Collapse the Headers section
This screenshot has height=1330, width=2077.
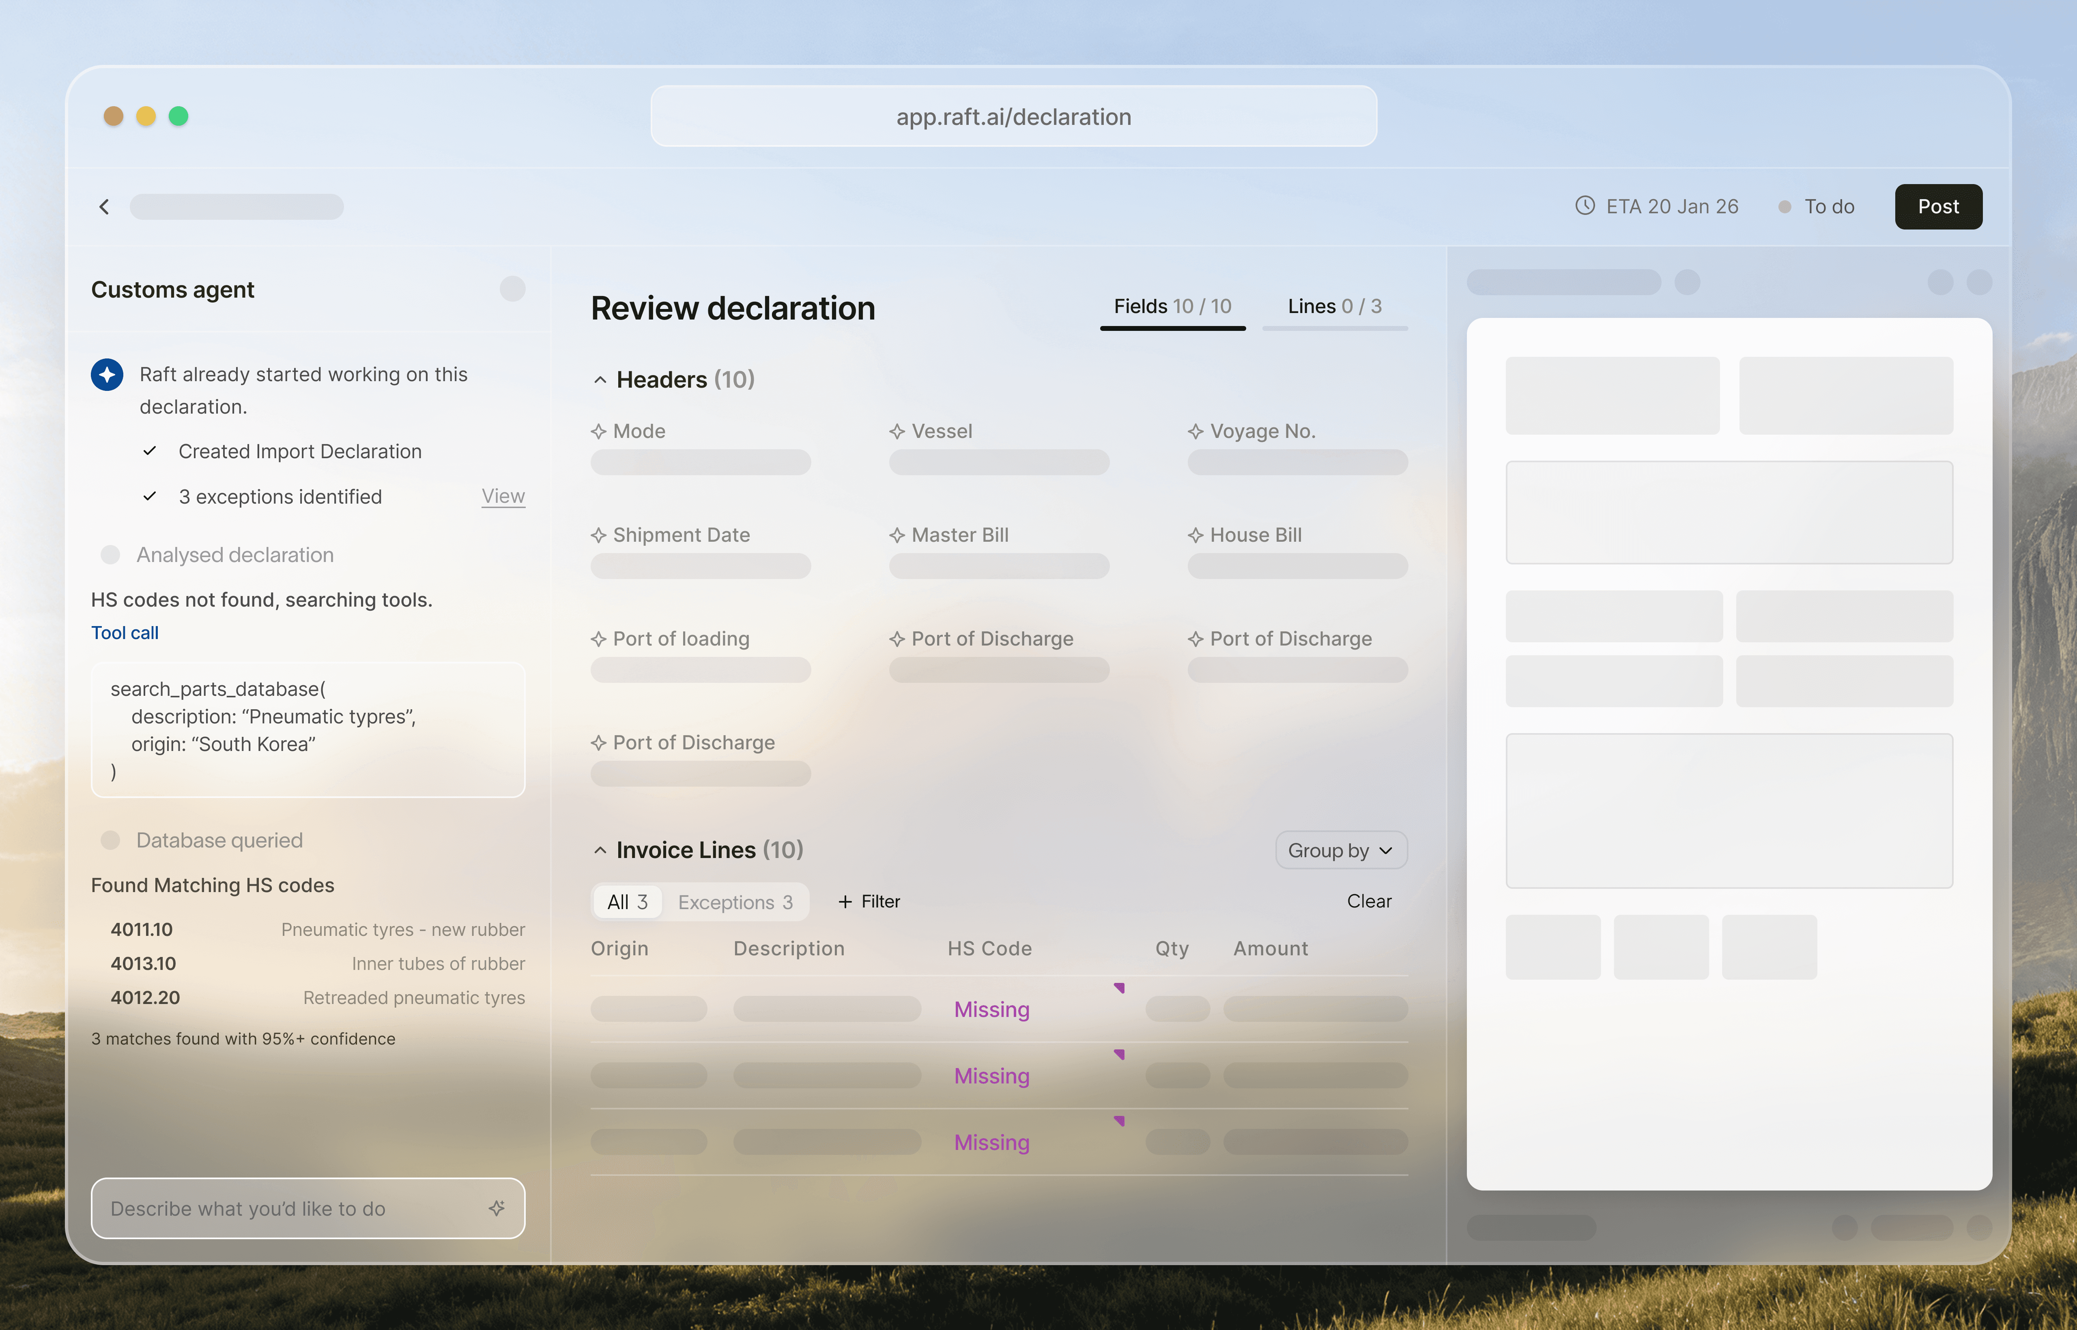point(600,380)
